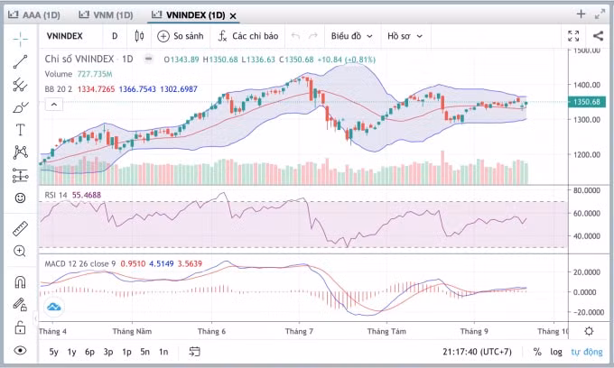Viewport: 614px width, 368px height.
Task: Share the chart
Action: (598, 36)
